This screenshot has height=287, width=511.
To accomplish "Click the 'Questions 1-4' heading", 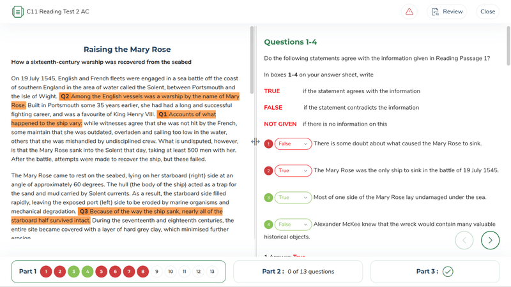I will point(291,42).
